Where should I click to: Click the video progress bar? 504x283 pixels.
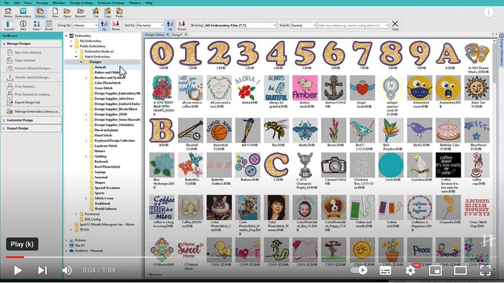[252, 257]
